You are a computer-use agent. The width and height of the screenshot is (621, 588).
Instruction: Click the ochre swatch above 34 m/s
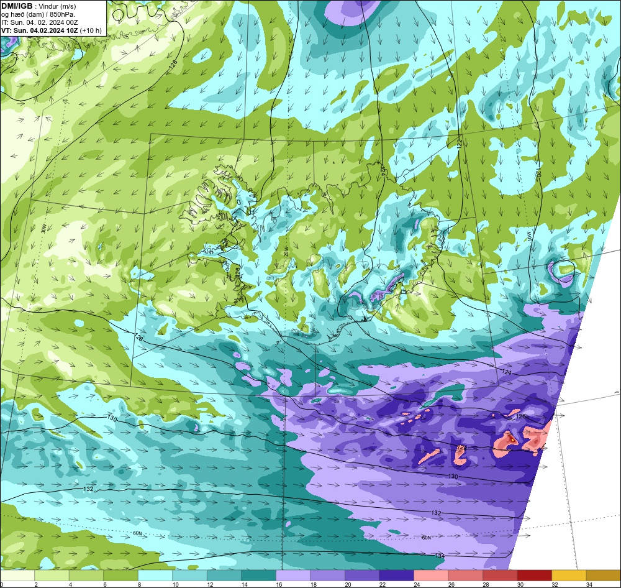pyautogui.click(x=603, y=576)
